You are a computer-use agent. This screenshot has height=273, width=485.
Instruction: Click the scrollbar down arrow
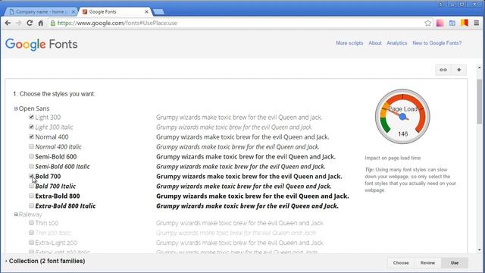click(480, 249)
